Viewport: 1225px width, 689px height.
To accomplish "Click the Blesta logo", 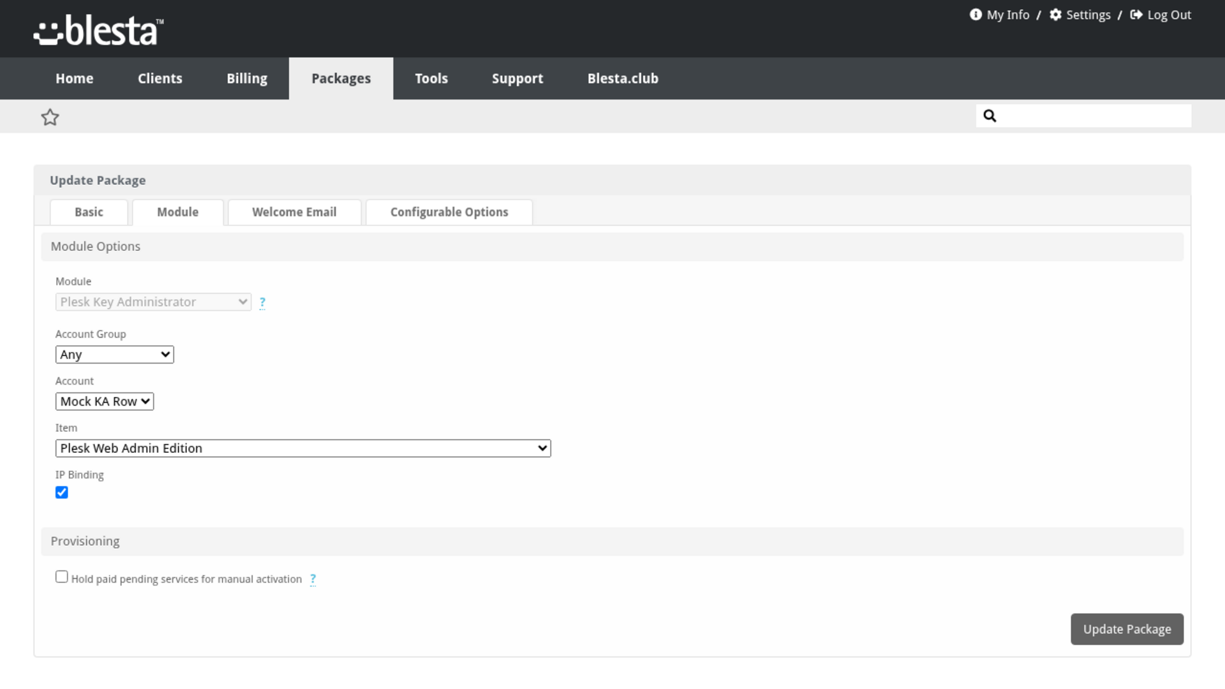I will [99, 31].
